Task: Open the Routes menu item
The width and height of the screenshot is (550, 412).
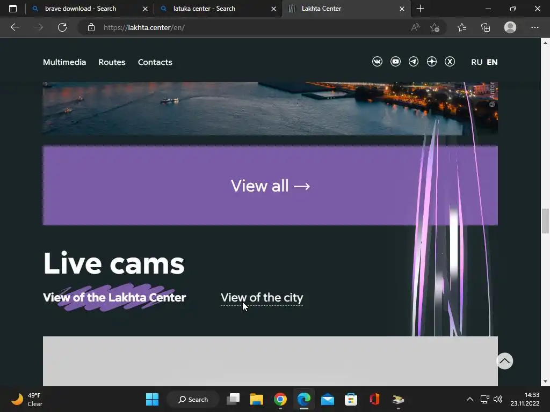Action: coord(112,62)
